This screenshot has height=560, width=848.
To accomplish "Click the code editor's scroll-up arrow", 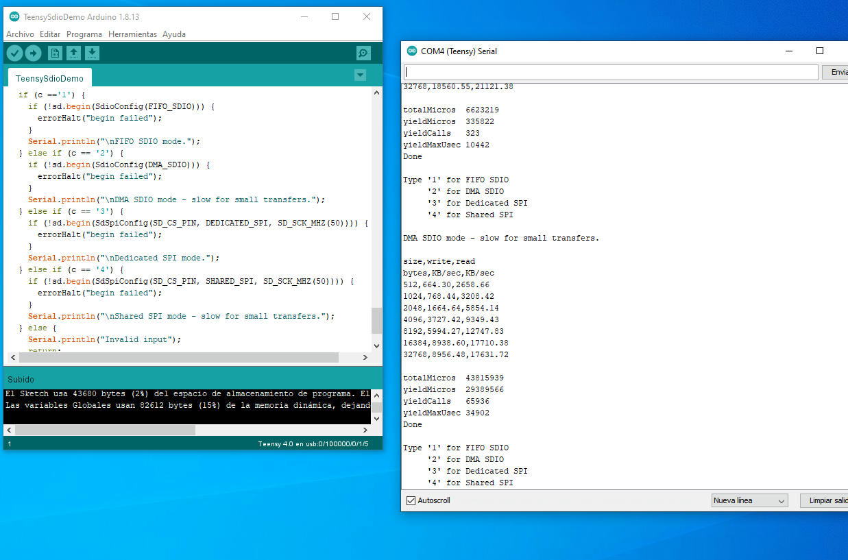I will [376, 93].
